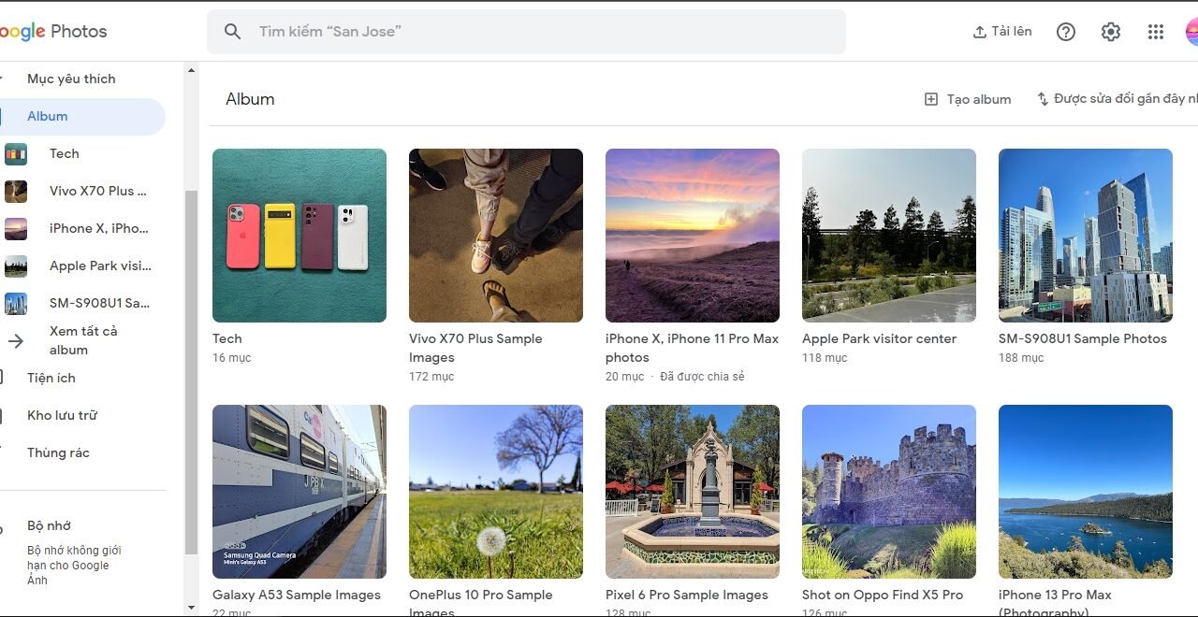Click SM-S908U1 Sample Photos title
The height and width of the screenshot is (617, 1198).
click(1083, 338)
